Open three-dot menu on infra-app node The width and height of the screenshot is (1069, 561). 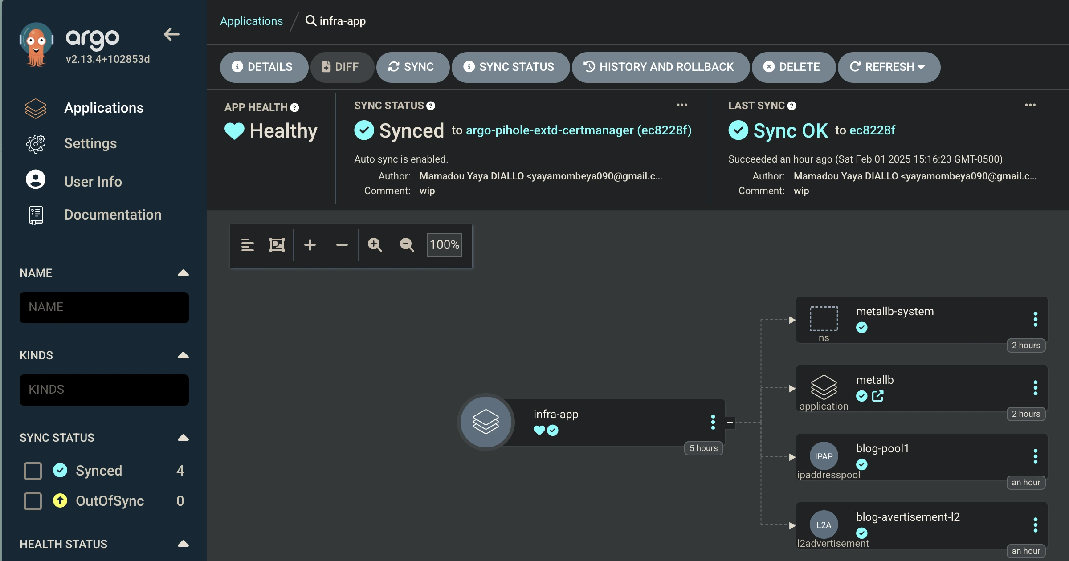[x=713, y=422]
